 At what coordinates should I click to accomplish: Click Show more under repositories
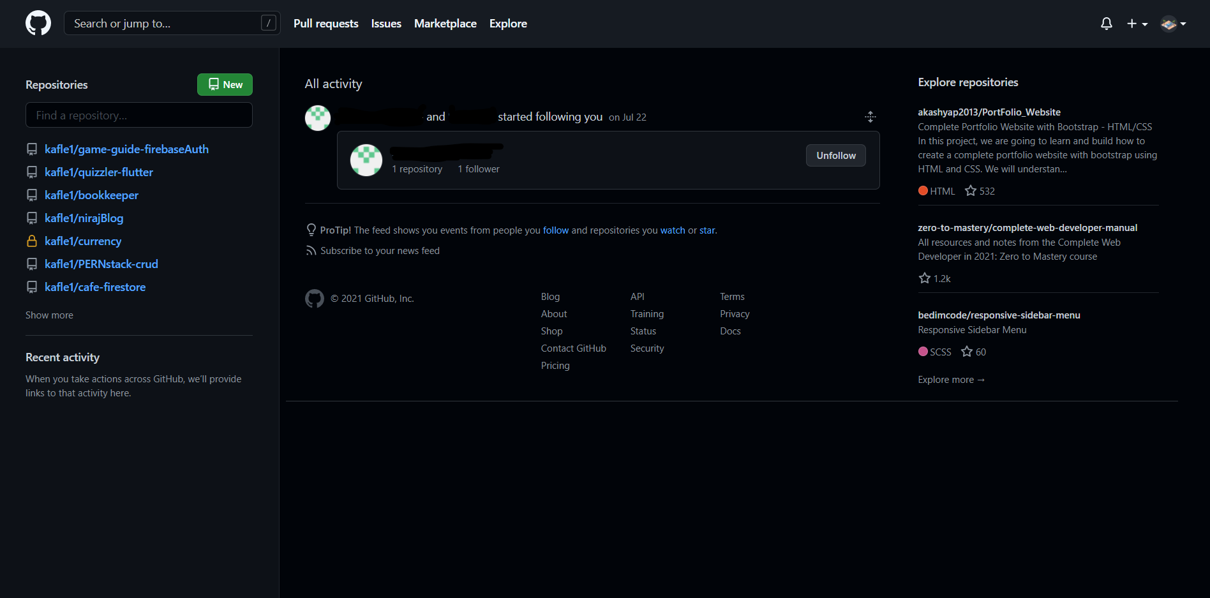click(49, 315)
